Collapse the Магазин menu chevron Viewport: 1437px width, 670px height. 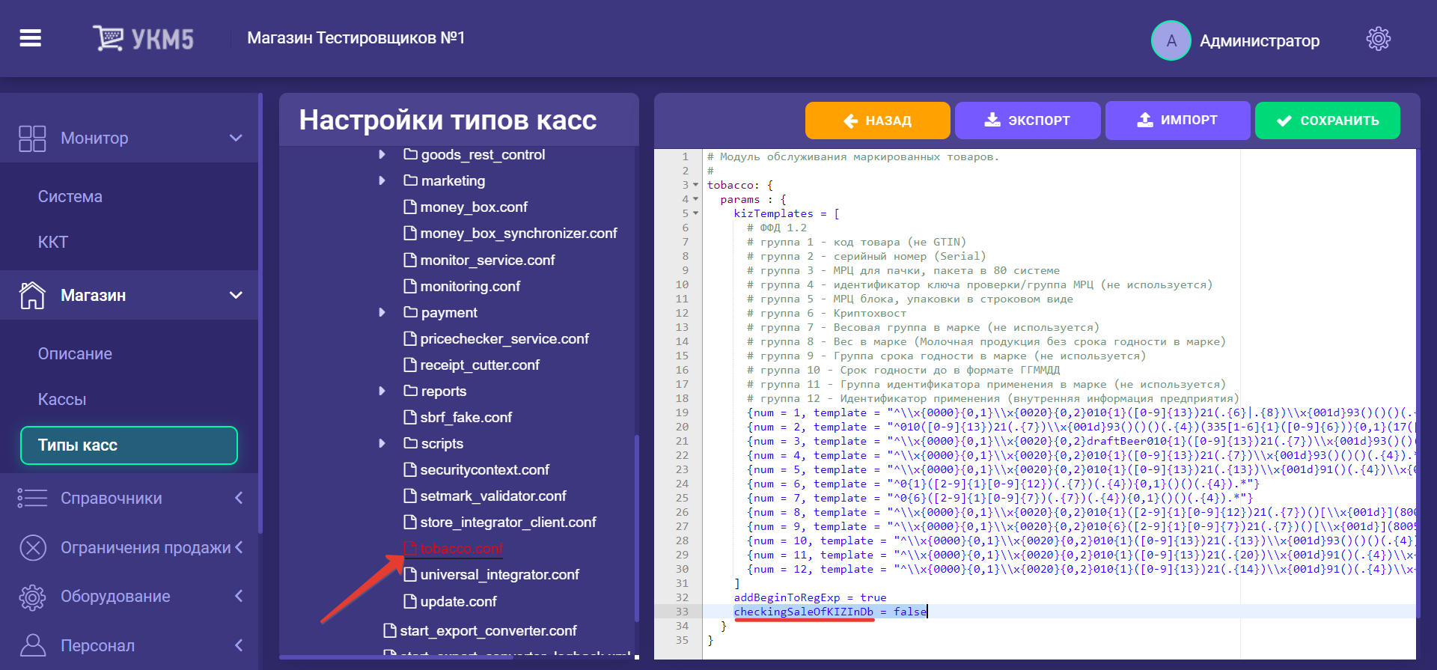click(x=236, y=295)
